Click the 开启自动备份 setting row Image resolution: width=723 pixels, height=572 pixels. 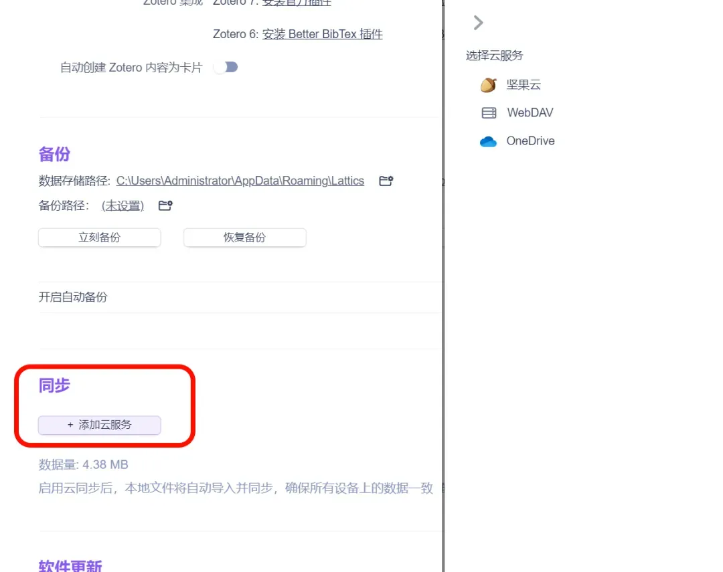(x=240, y=297)
